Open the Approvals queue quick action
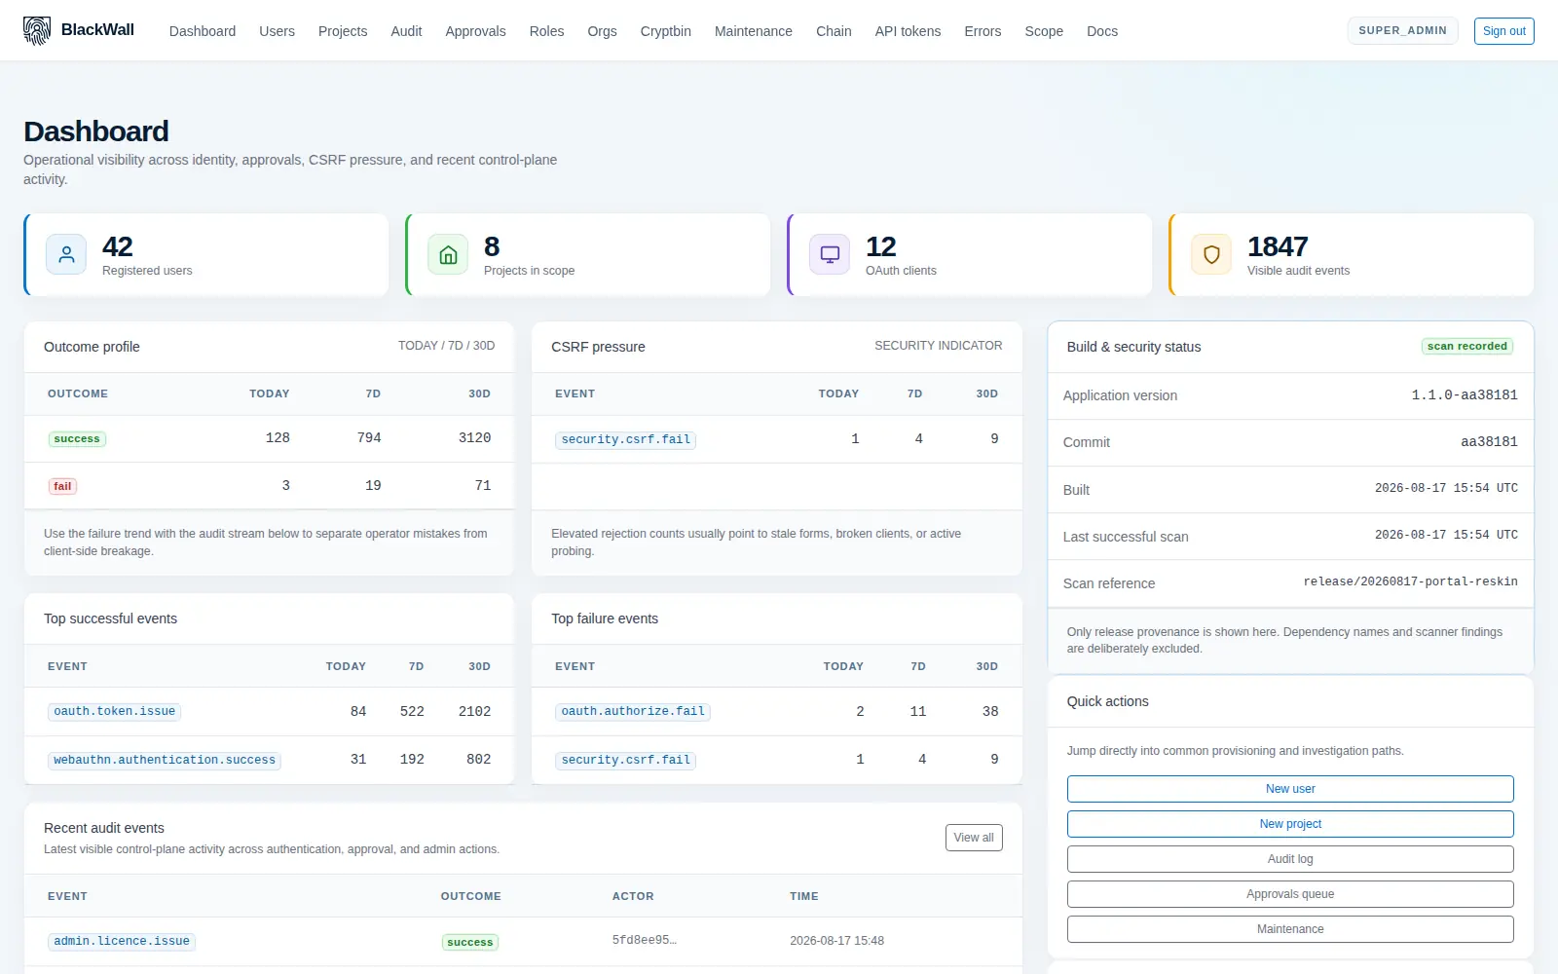 click(1290, 894)
